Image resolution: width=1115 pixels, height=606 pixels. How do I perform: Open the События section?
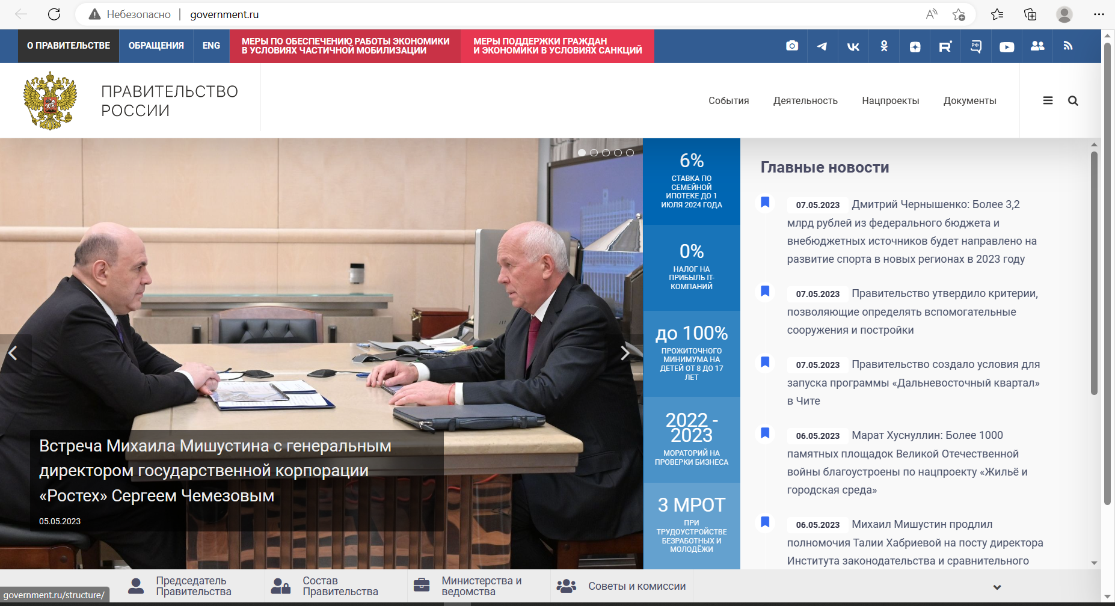pyautogui.click(x=728, y=100)
